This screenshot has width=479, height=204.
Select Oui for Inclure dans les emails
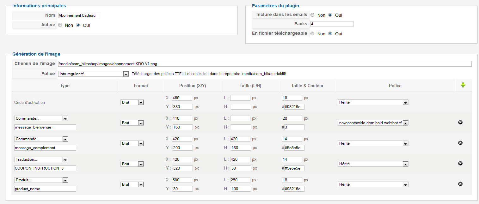click(x=330, y=15)
